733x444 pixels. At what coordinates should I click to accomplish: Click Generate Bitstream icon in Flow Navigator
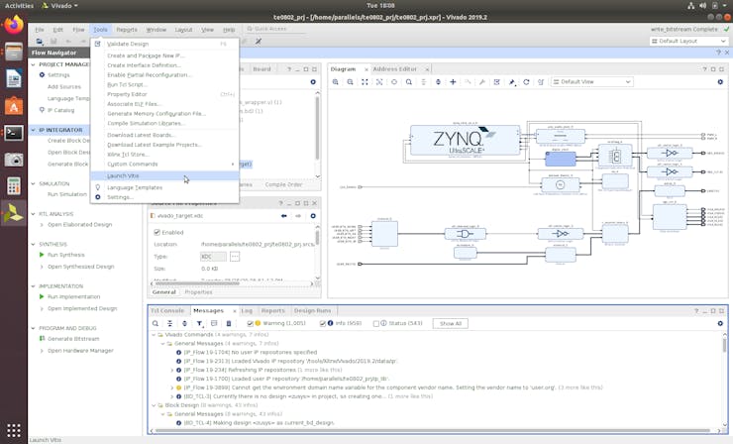point(41,339)
